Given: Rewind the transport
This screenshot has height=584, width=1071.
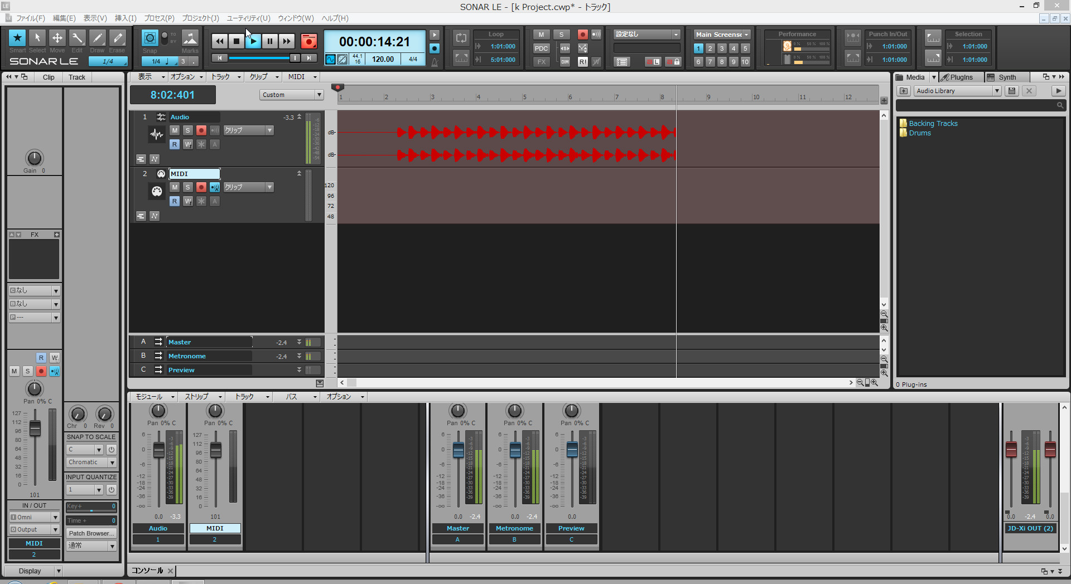Looking at the screenshot, I should (x=220, y=41).
